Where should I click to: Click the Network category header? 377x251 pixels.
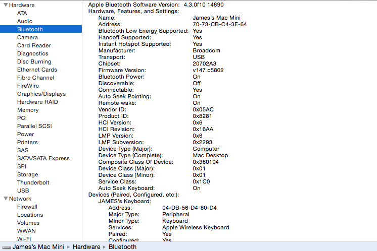20,199
